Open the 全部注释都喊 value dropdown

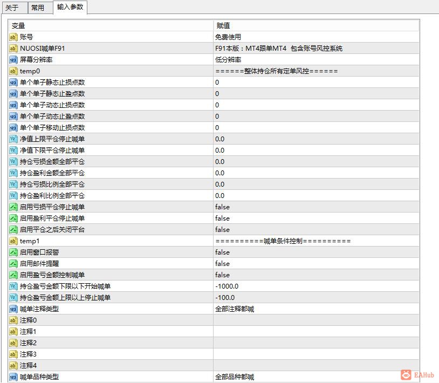pos(316,309)
